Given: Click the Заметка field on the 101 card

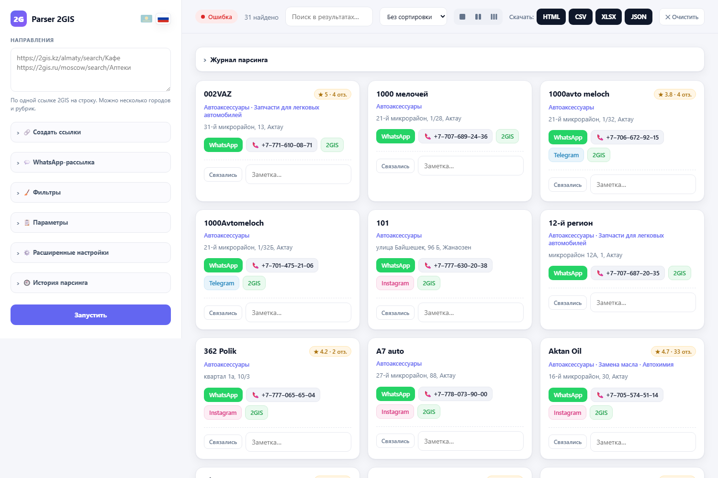Looking at the screenshot, I should click(x=471, y=313).
